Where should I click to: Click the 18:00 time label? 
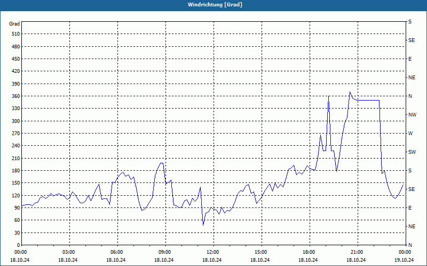[310, 252]
